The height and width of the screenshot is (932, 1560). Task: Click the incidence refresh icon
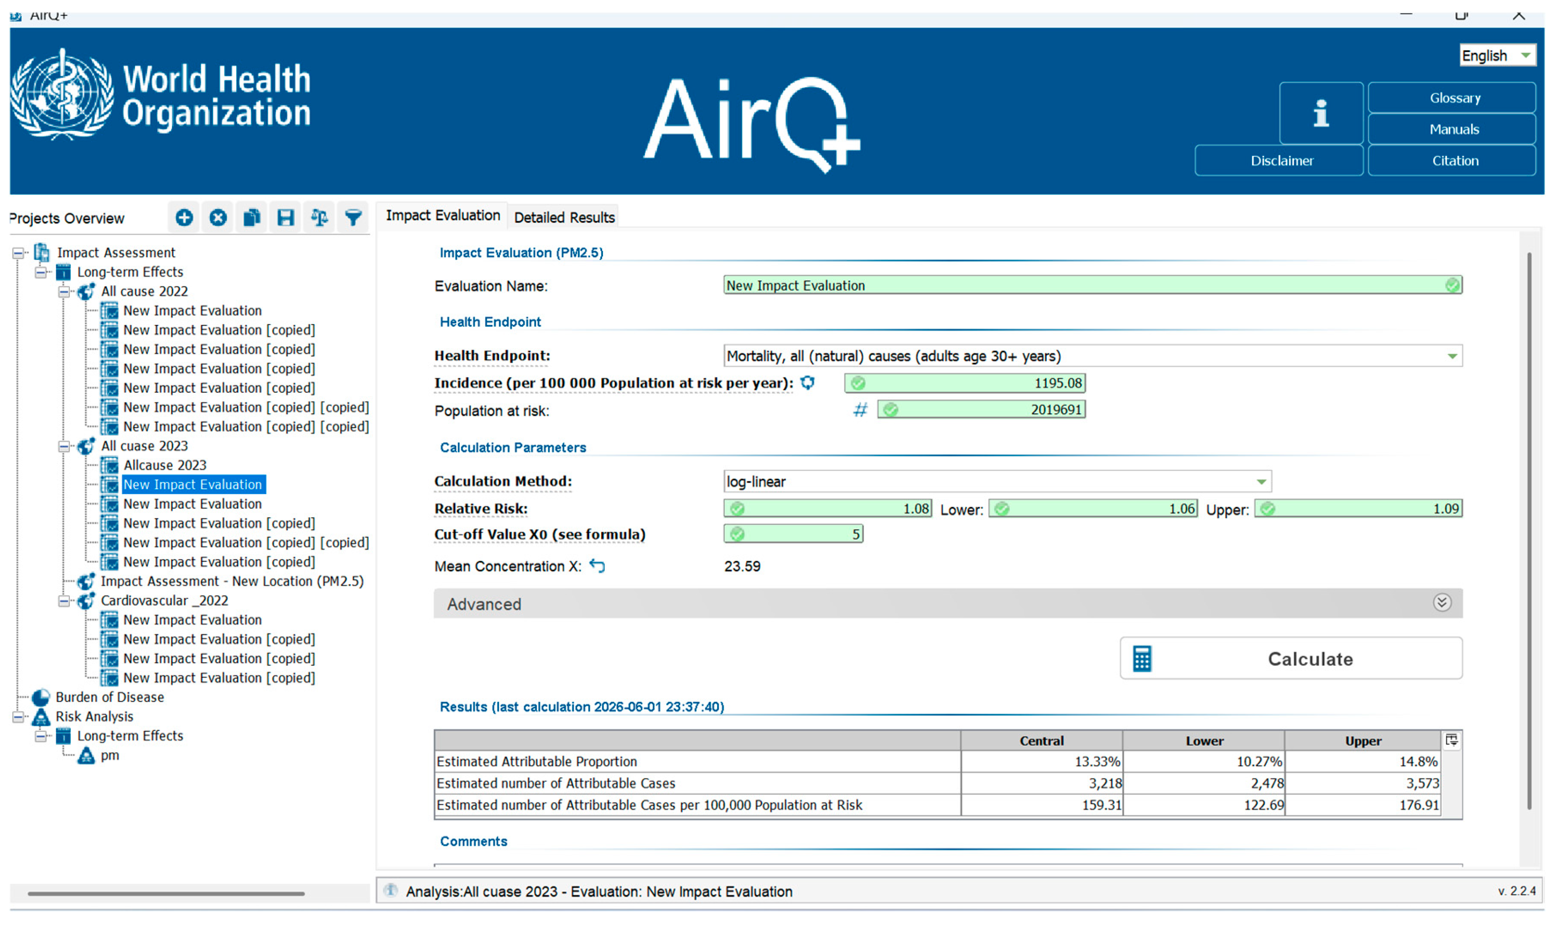coord(808,382)
